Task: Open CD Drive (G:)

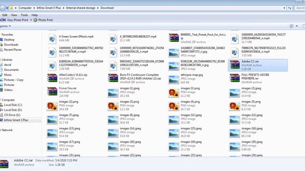Action: [x=12, y=115]
